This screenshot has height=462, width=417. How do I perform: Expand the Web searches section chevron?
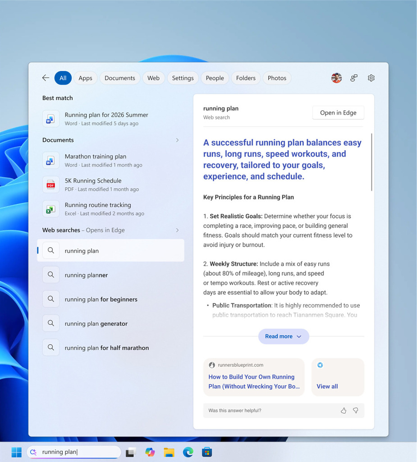[x=177, y=230]
